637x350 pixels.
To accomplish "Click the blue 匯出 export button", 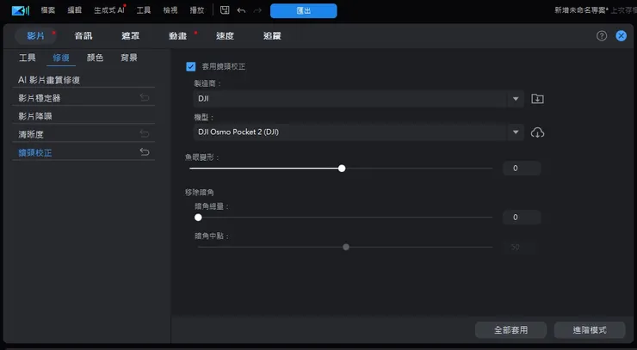I will 304,11.
